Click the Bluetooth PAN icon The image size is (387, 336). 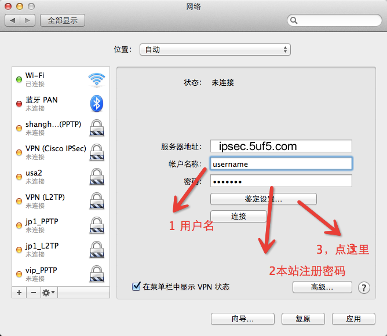pos(96,104)
